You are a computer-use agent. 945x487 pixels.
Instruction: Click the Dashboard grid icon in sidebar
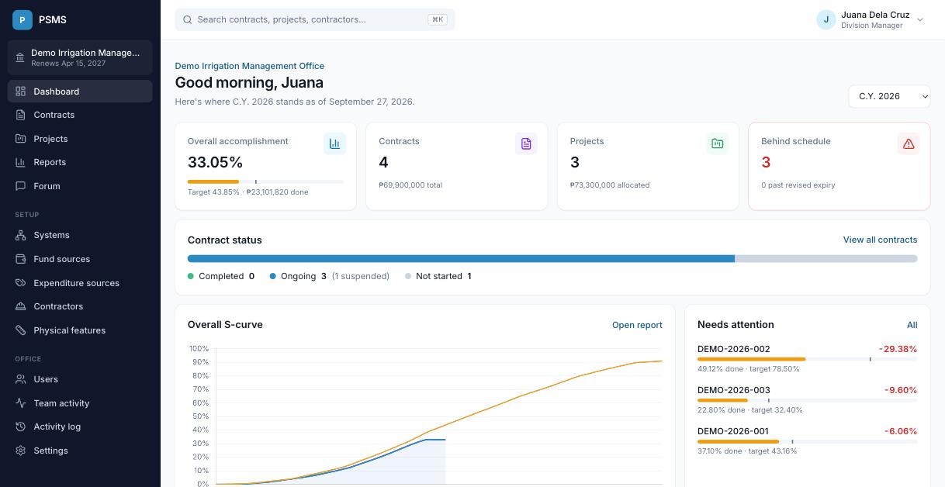[x=21, y=92]
